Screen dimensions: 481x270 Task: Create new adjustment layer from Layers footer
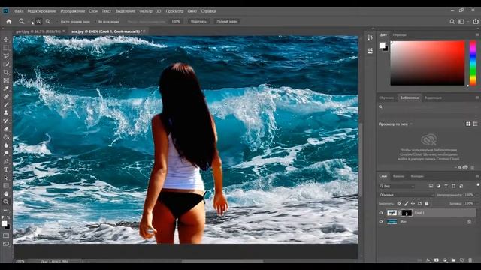click(x=445, y=260)
